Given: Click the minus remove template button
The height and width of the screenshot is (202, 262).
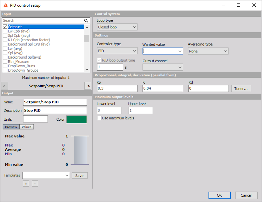Looking at the screenshot, I should 35,184.
